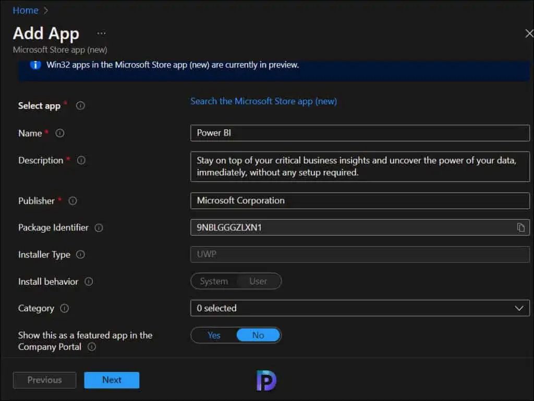Click the preview banner text about Win32 apps

pos(173,65)
